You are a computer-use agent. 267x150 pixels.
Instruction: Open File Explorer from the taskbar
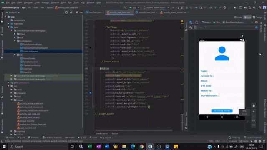click(x=124, y=146)
